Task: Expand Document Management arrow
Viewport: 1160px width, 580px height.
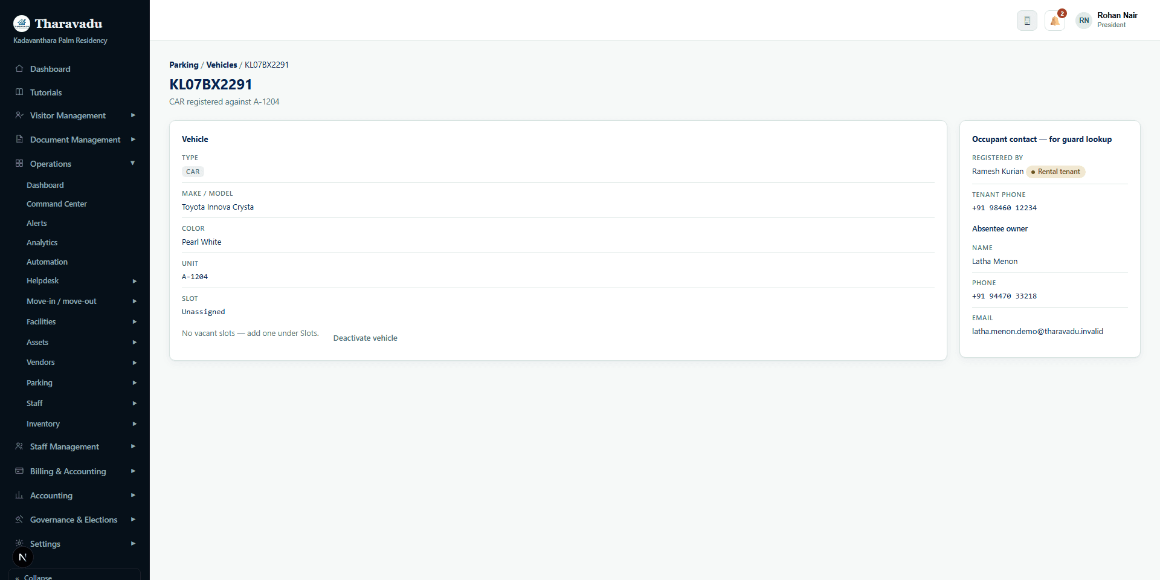Action: (x=133, y=139)
